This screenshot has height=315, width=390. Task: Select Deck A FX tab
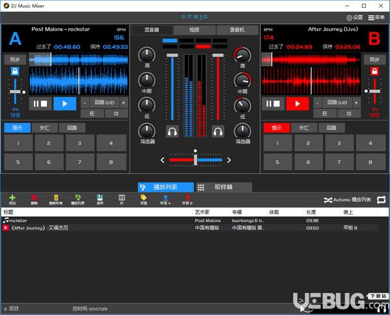[45, 128]
